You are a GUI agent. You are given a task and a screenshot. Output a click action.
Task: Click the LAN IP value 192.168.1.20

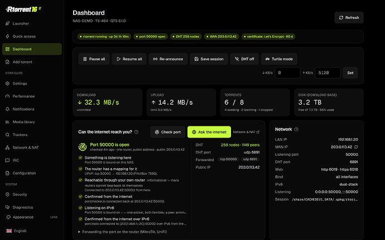pyautogui.click(x=348, y=139)
